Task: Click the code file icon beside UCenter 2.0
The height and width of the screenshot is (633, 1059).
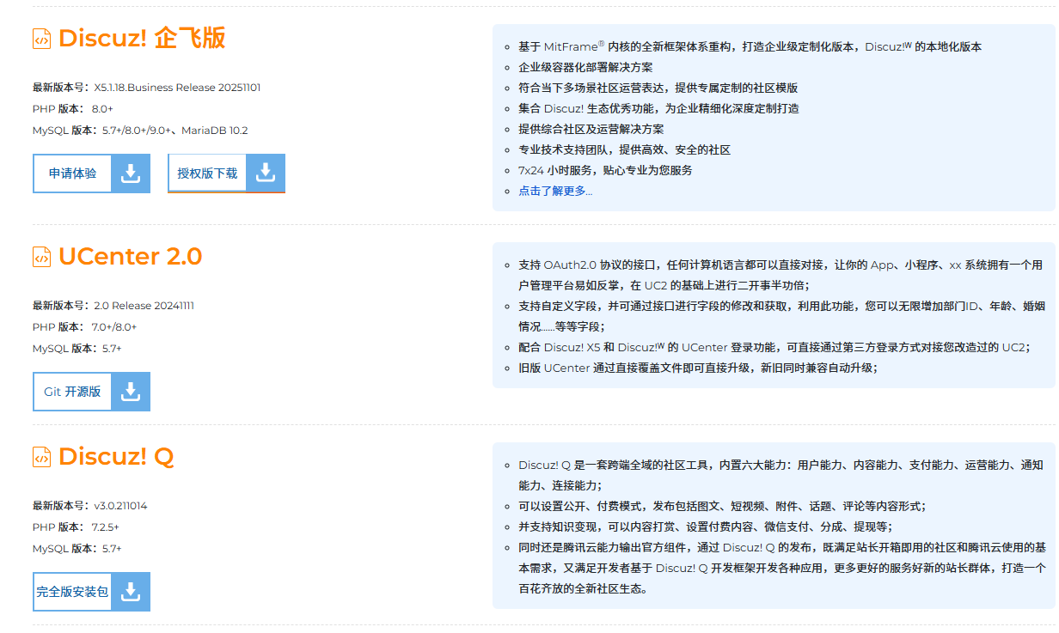Action: pyautogui.click(x=41, y=257)
